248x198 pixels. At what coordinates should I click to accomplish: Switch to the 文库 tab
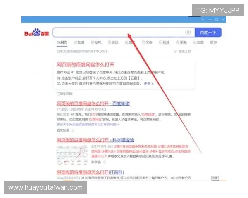tap(147, 42)
